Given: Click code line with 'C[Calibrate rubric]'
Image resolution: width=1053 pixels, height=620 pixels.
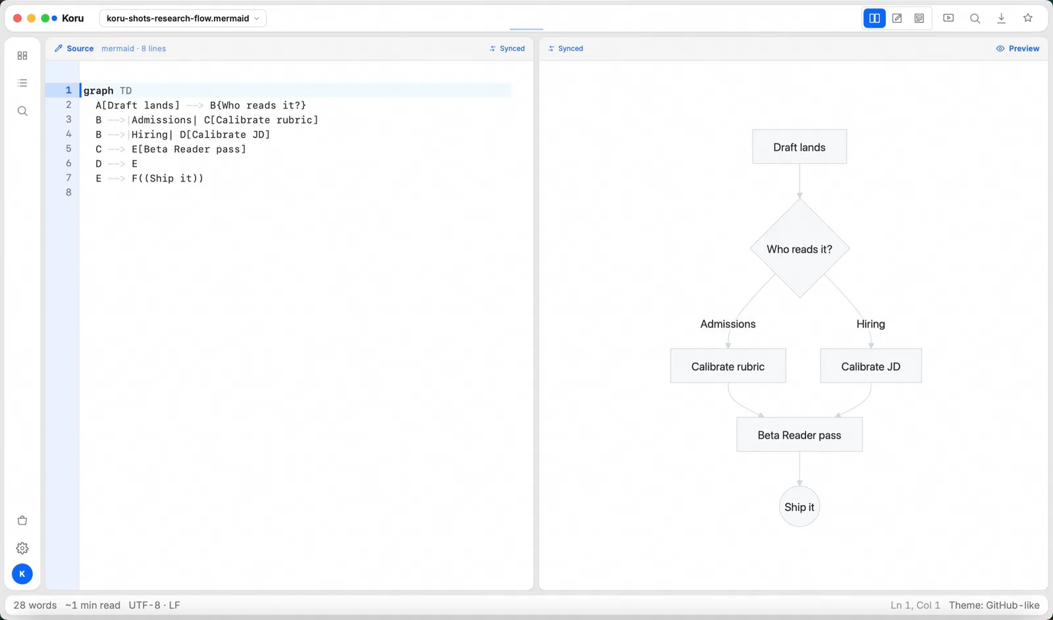Looking at the screenshot, I should (x=207, y=120).
